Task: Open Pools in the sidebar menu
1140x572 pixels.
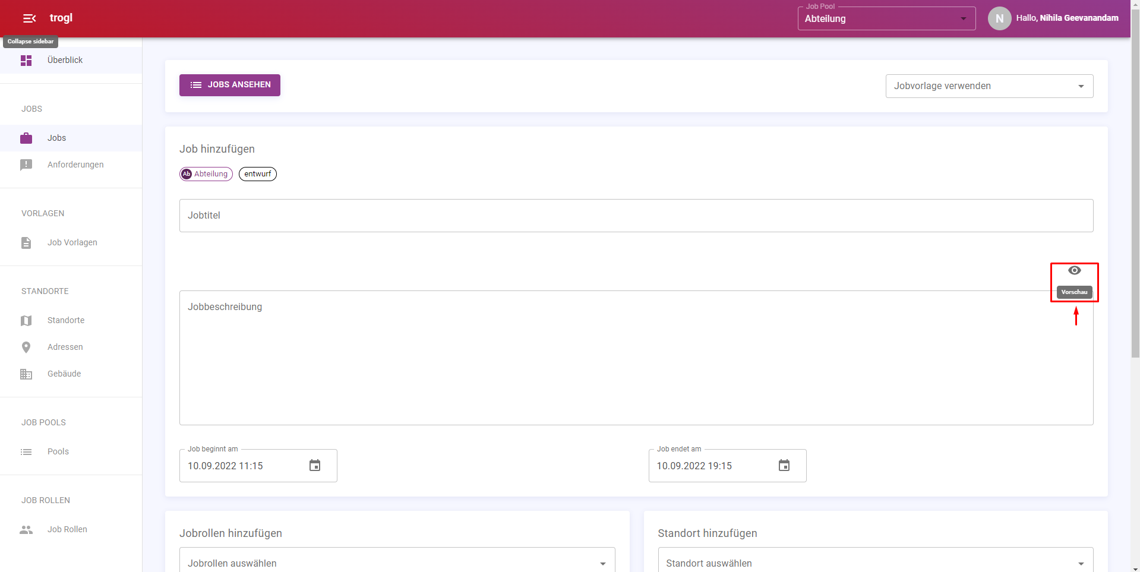Action: click(x=58, y=451)
